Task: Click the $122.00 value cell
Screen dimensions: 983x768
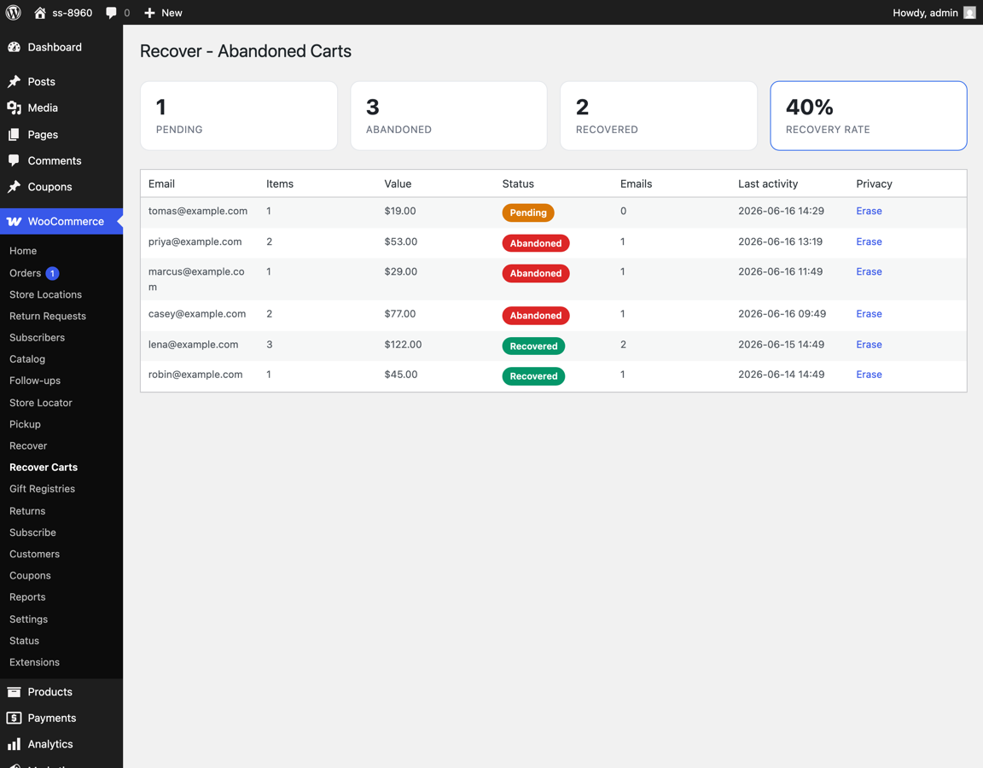Action: point(403,344)
